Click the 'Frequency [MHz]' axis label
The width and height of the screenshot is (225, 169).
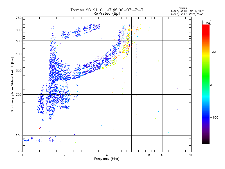(107, 159)
